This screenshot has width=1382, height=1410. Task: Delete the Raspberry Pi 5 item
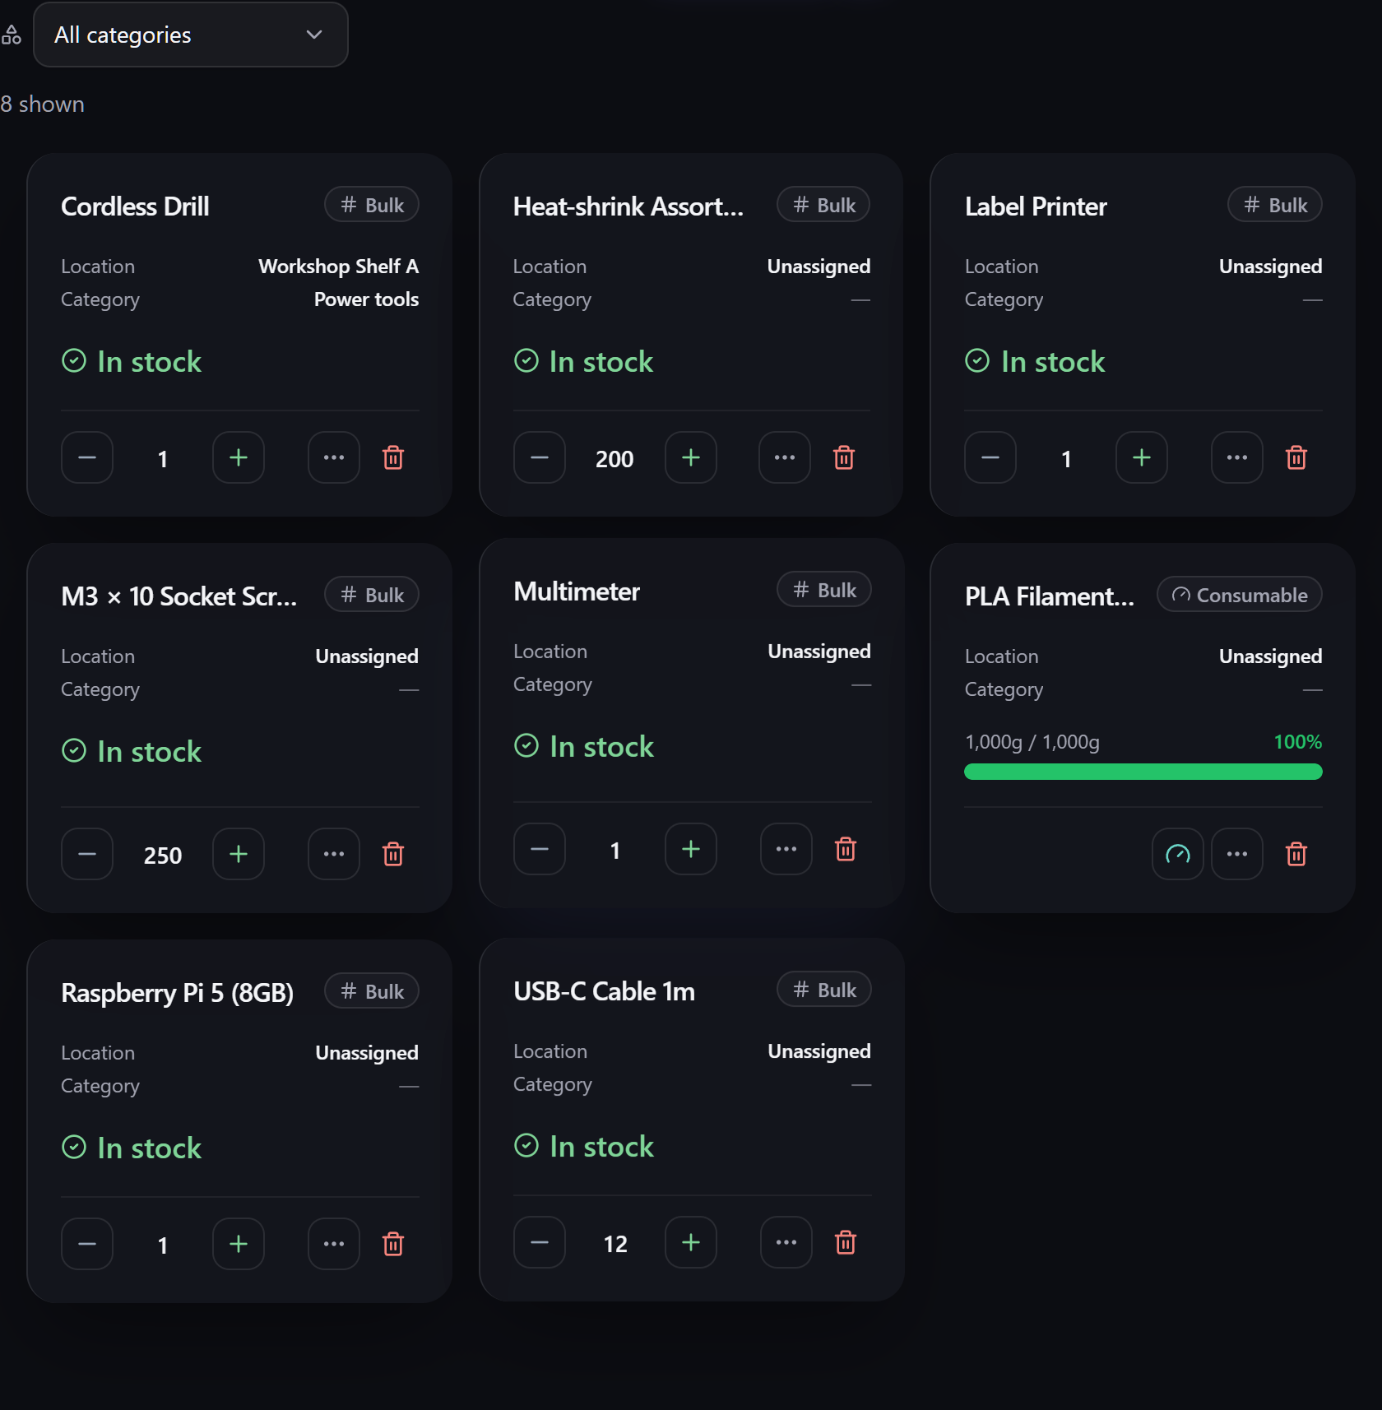393,1244
